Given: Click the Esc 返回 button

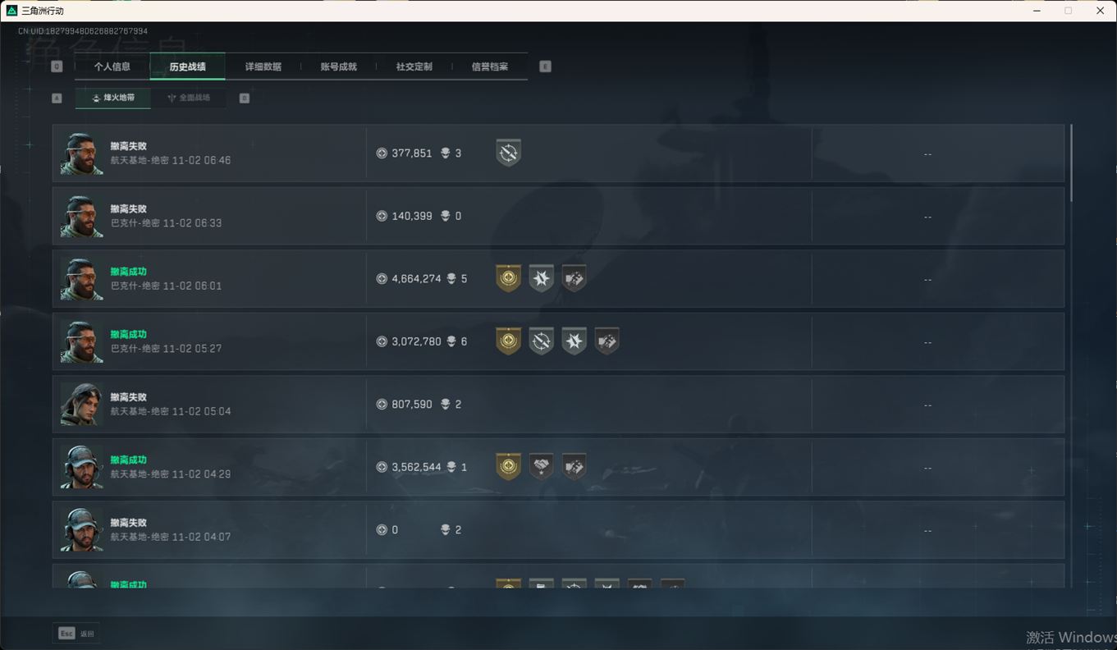Looking at the screenshot, I should (77, 634).
